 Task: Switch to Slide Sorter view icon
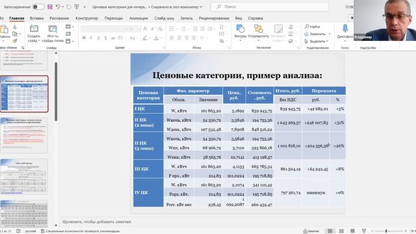[341, 231]
